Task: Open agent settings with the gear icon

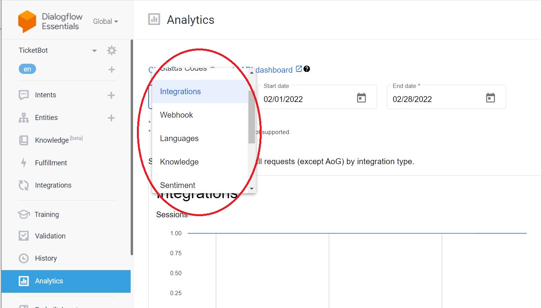Action: click(111, 50)
